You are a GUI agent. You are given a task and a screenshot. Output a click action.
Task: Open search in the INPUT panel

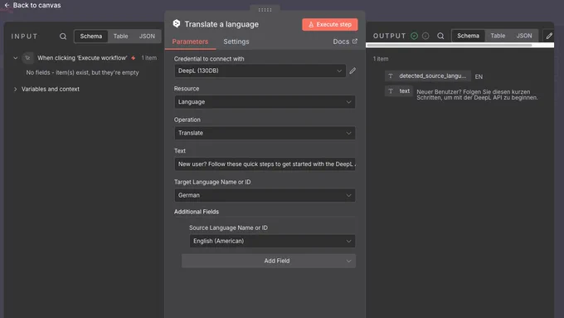(x=63, y=37)
